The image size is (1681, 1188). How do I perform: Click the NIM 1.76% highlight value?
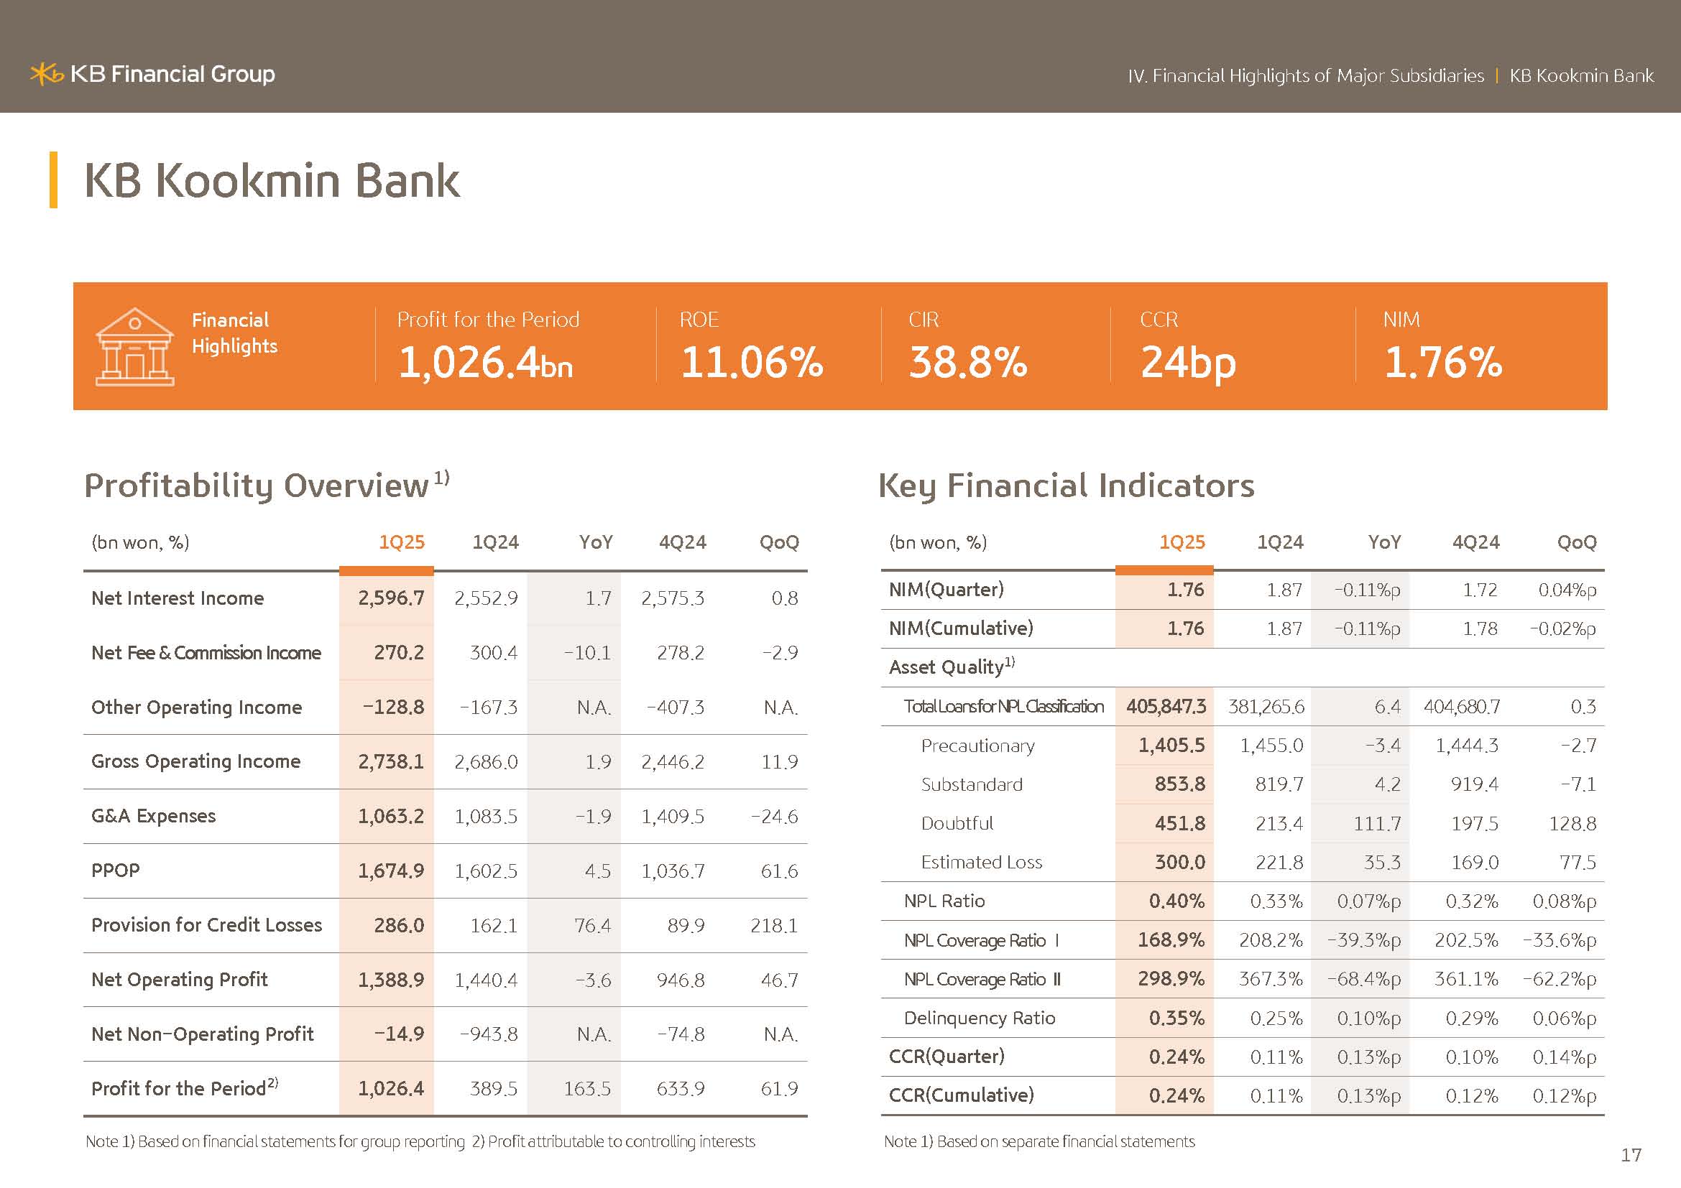pyautogui.click(x=1442, y=362)
